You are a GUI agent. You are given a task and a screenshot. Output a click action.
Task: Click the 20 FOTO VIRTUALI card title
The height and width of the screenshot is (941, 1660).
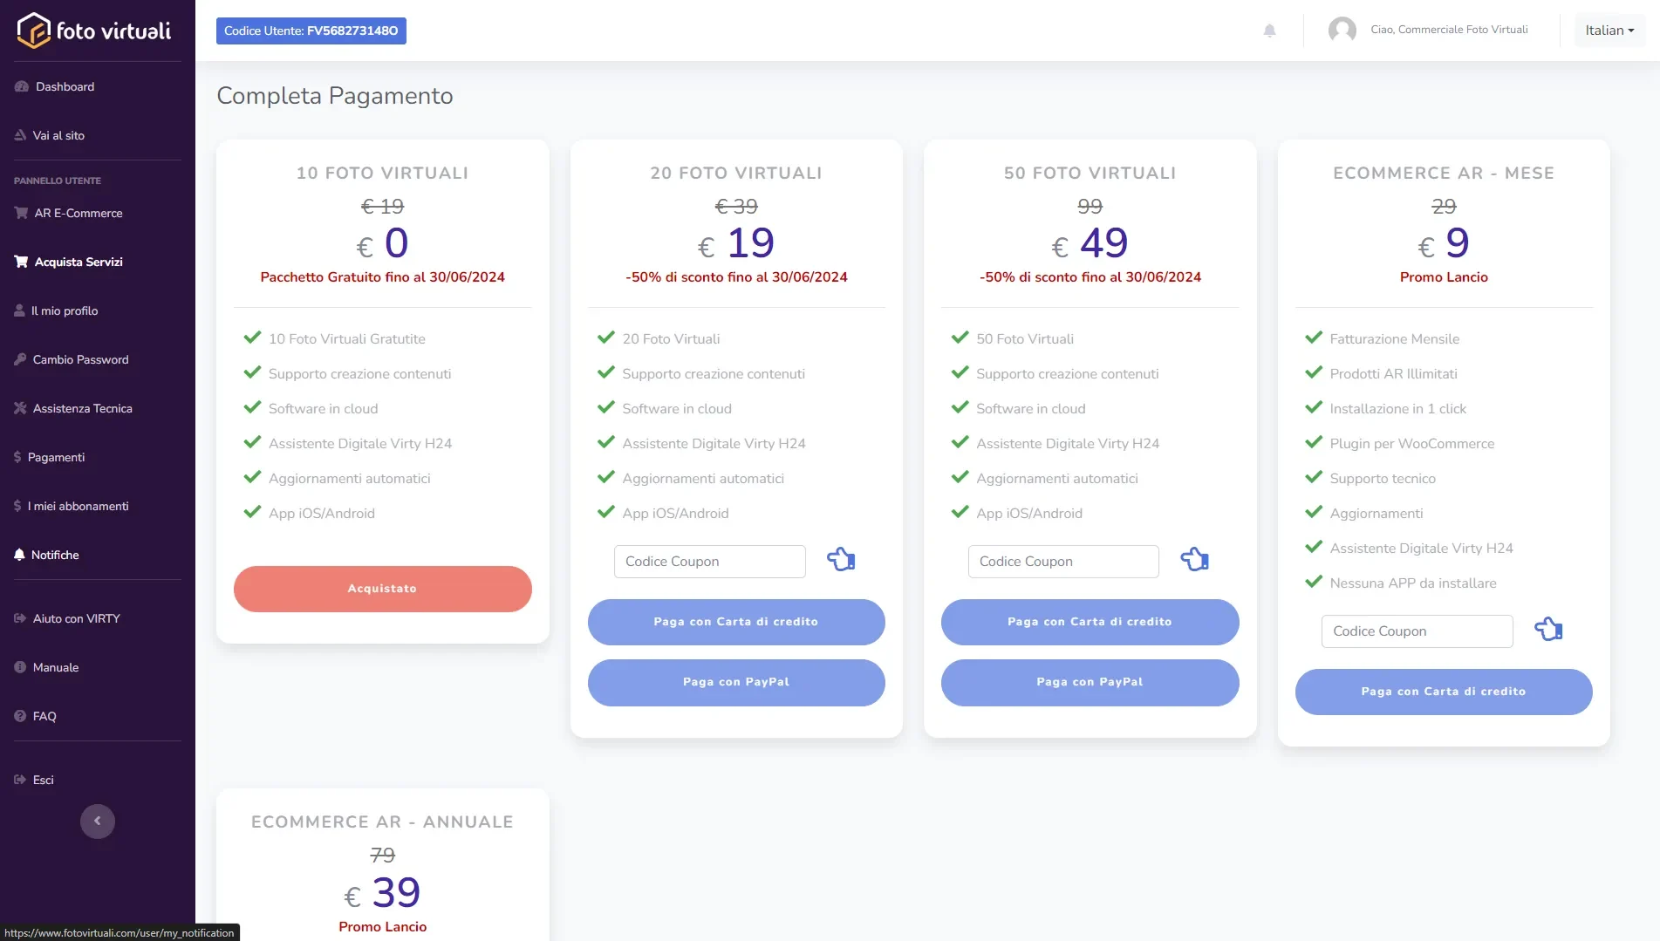[x=736, y=173]
